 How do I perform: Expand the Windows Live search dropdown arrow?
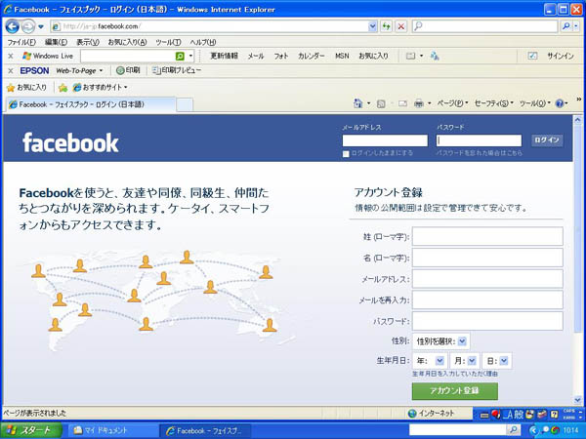click(190, 56)
